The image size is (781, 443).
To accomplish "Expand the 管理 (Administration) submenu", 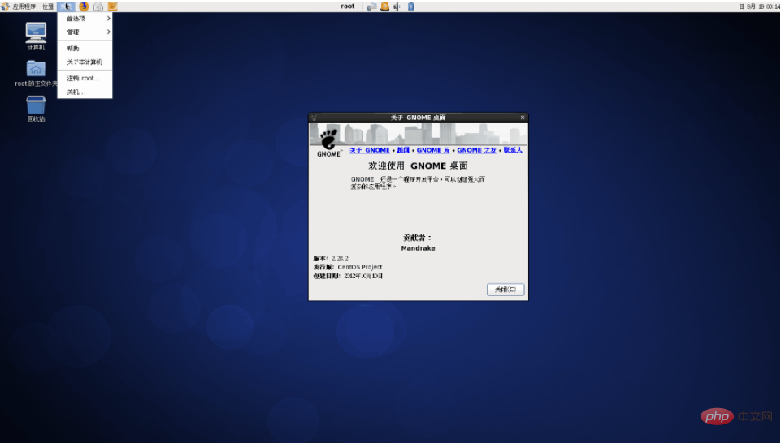I will point(85,32).
